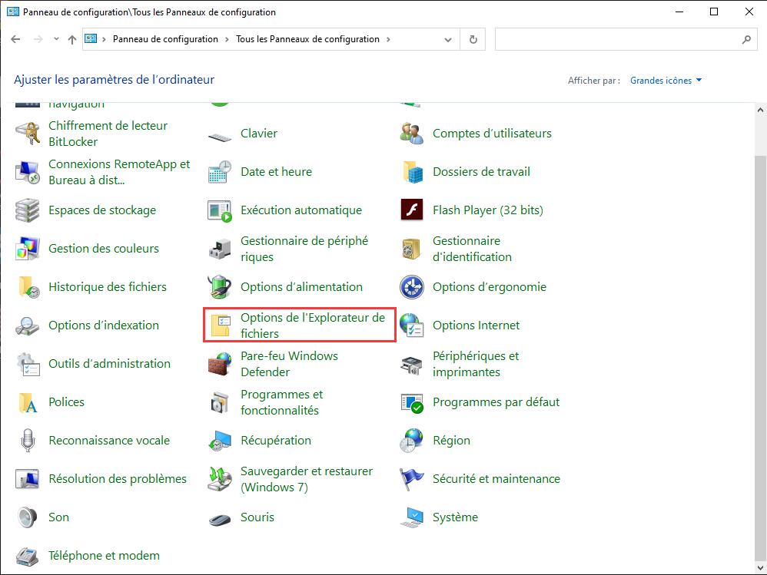Open the Son speaker icon
Screen dimensions: 767x575
(x=28, y=517)
